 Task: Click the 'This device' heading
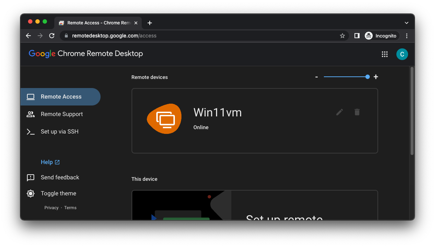coord(144,179)
